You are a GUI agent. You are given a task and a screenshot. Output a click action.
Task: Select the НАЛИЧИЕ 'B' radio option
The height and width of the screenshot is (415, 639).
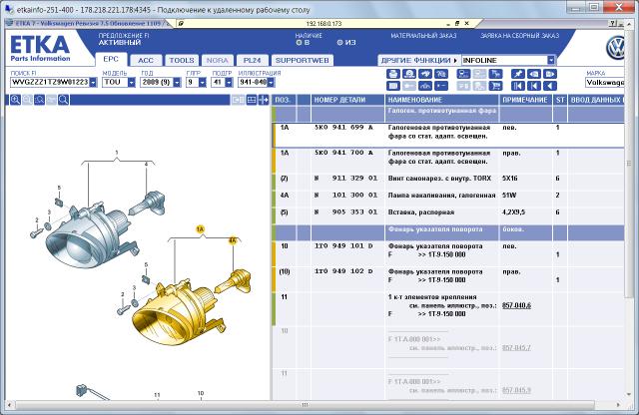pyautogui.click(x=299, y=42)
